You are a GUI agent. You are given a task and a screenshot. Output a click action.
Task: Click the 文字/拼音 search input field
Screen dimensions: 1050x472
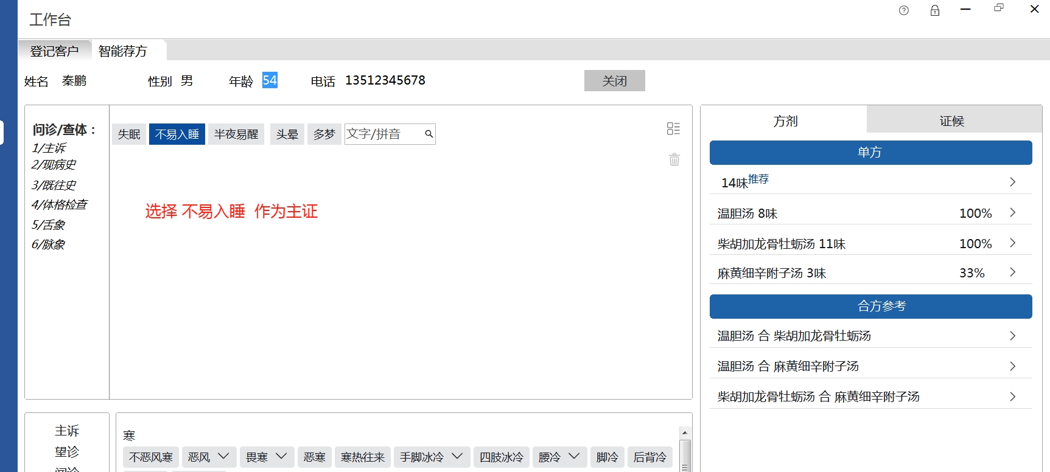383,134
